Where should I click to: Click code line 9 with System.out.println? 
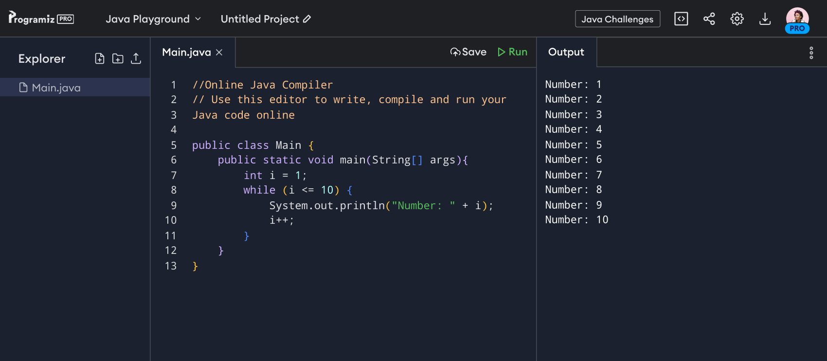click(x=381, y=205)
